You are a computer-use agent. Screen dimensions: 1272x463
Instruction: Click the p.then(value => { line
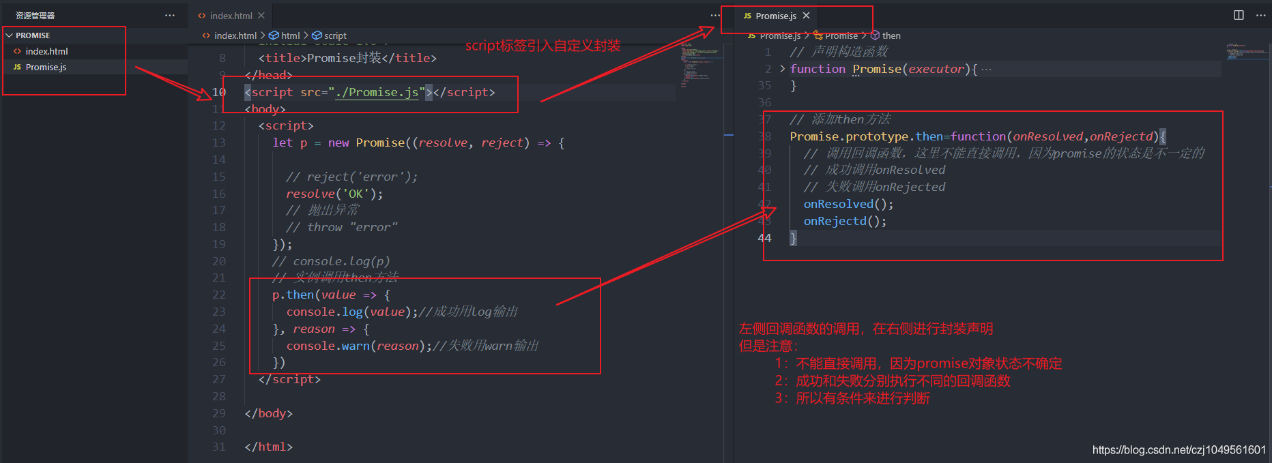(331, 295)
